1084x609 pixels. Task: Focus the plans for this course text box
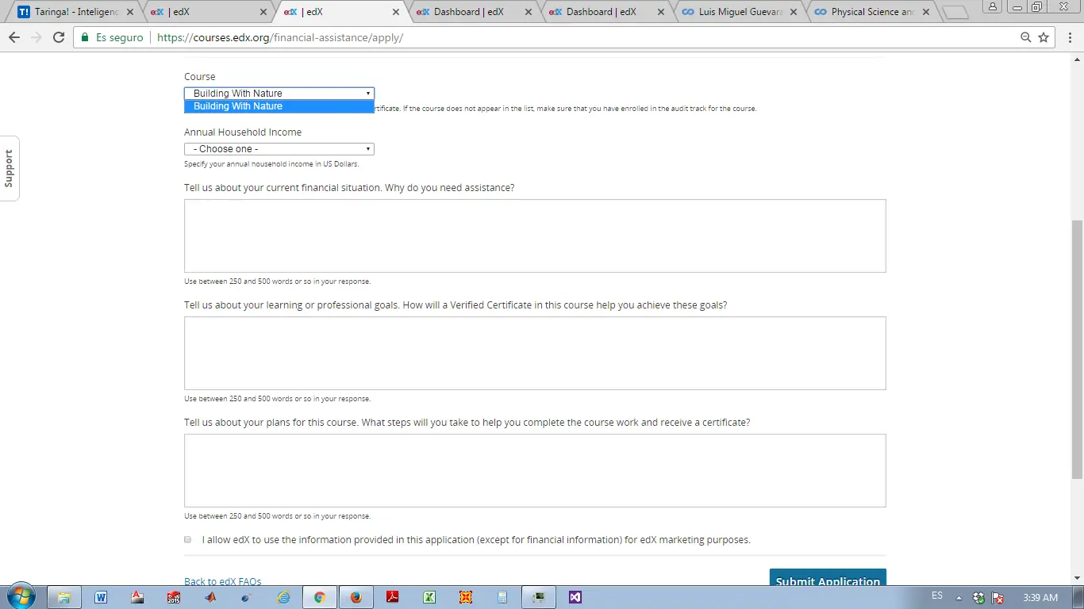tap(535, 471)
